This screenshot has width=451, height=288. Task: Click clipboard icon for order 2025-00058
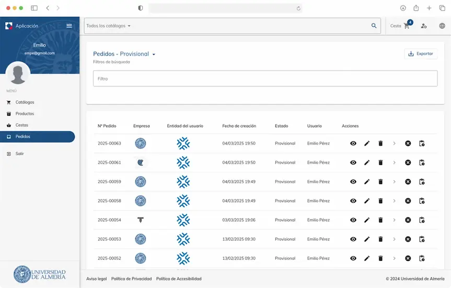point(422,201)
